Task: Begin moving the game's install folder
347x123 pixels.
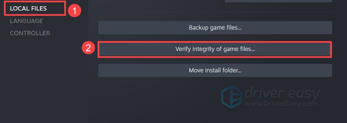Action: click(215, 70)
